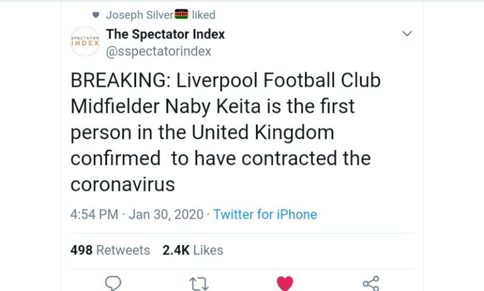This screenshot has height=291, width=484.
Task: Click the Retweets label text
Action: [123, 250]
